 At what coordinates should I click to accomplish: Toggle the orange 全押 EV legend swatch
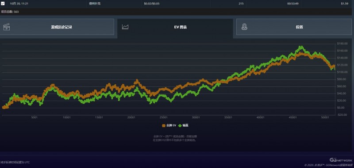point(164,125)
